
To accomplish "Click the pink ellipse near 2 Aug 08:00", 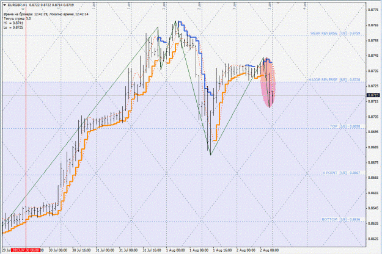I will pos(268,82).
